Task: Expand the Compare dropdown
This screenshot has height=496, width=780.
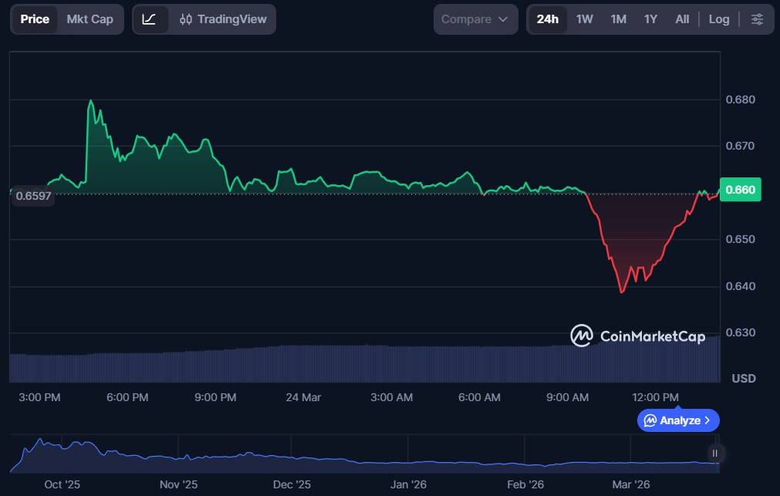Action: [x=474, y=19]
